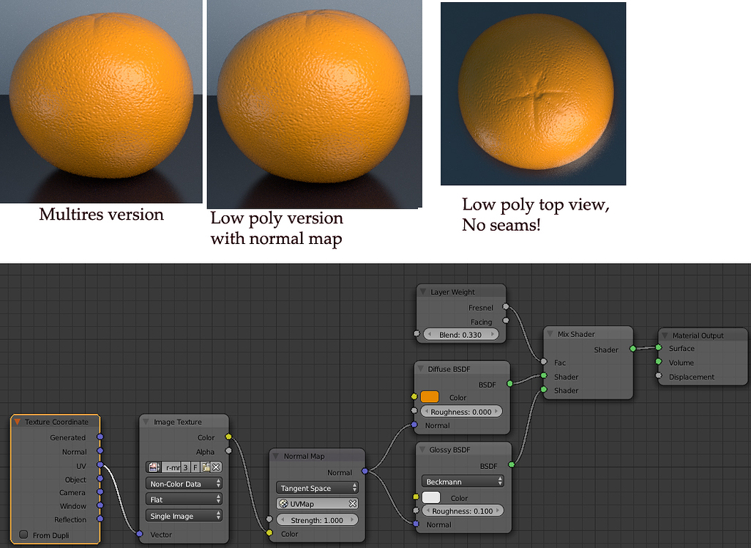This screenshot has height=548, width=751.
Task: Click the user count button labeled 3
Action: point(185,467)
